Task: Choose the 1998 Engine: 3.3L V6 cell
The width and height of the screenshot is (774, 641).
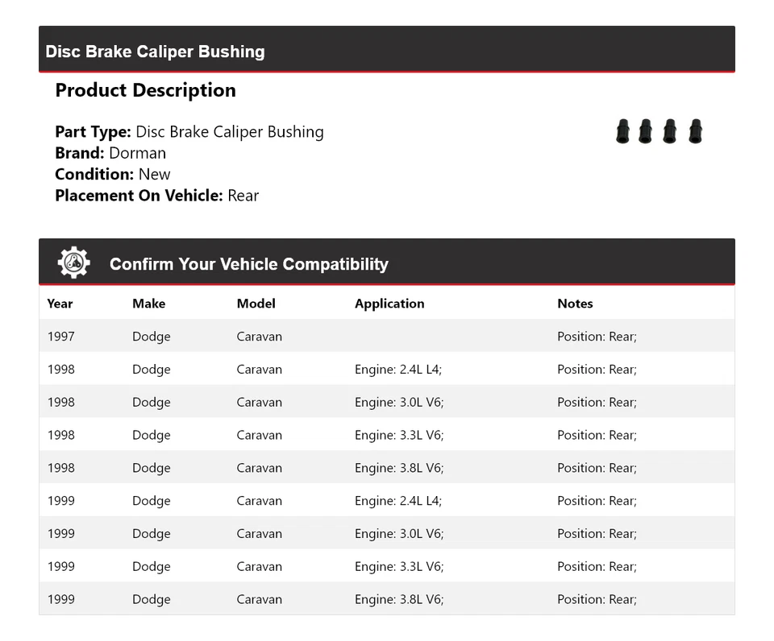Action: (x=399, y=435)
